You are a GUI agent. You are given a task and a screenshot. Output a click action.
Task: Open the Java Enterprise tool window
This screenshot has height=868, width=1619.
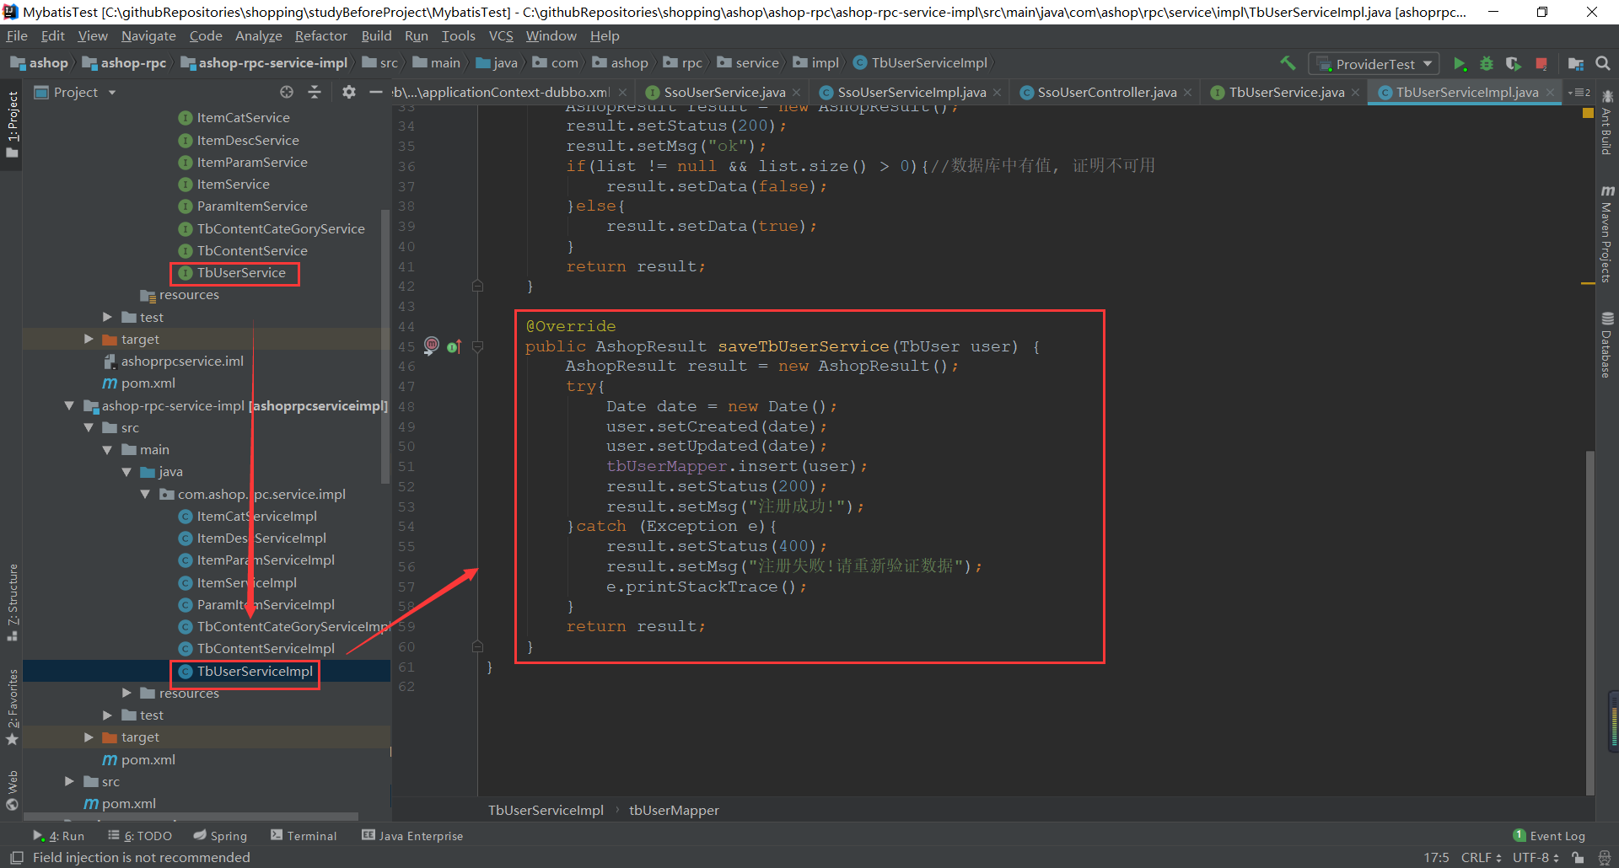tap(412, 836)
